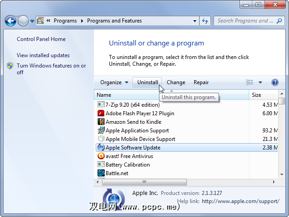This screenshot has width=289, height=217.
Task: Select Amazon Send to Kindle row
Action: click(186, 122)
